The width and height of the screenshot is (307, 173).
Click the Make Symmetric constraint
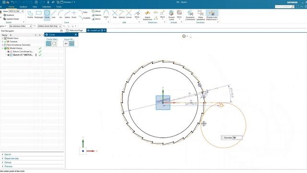[x=201, y=15]
